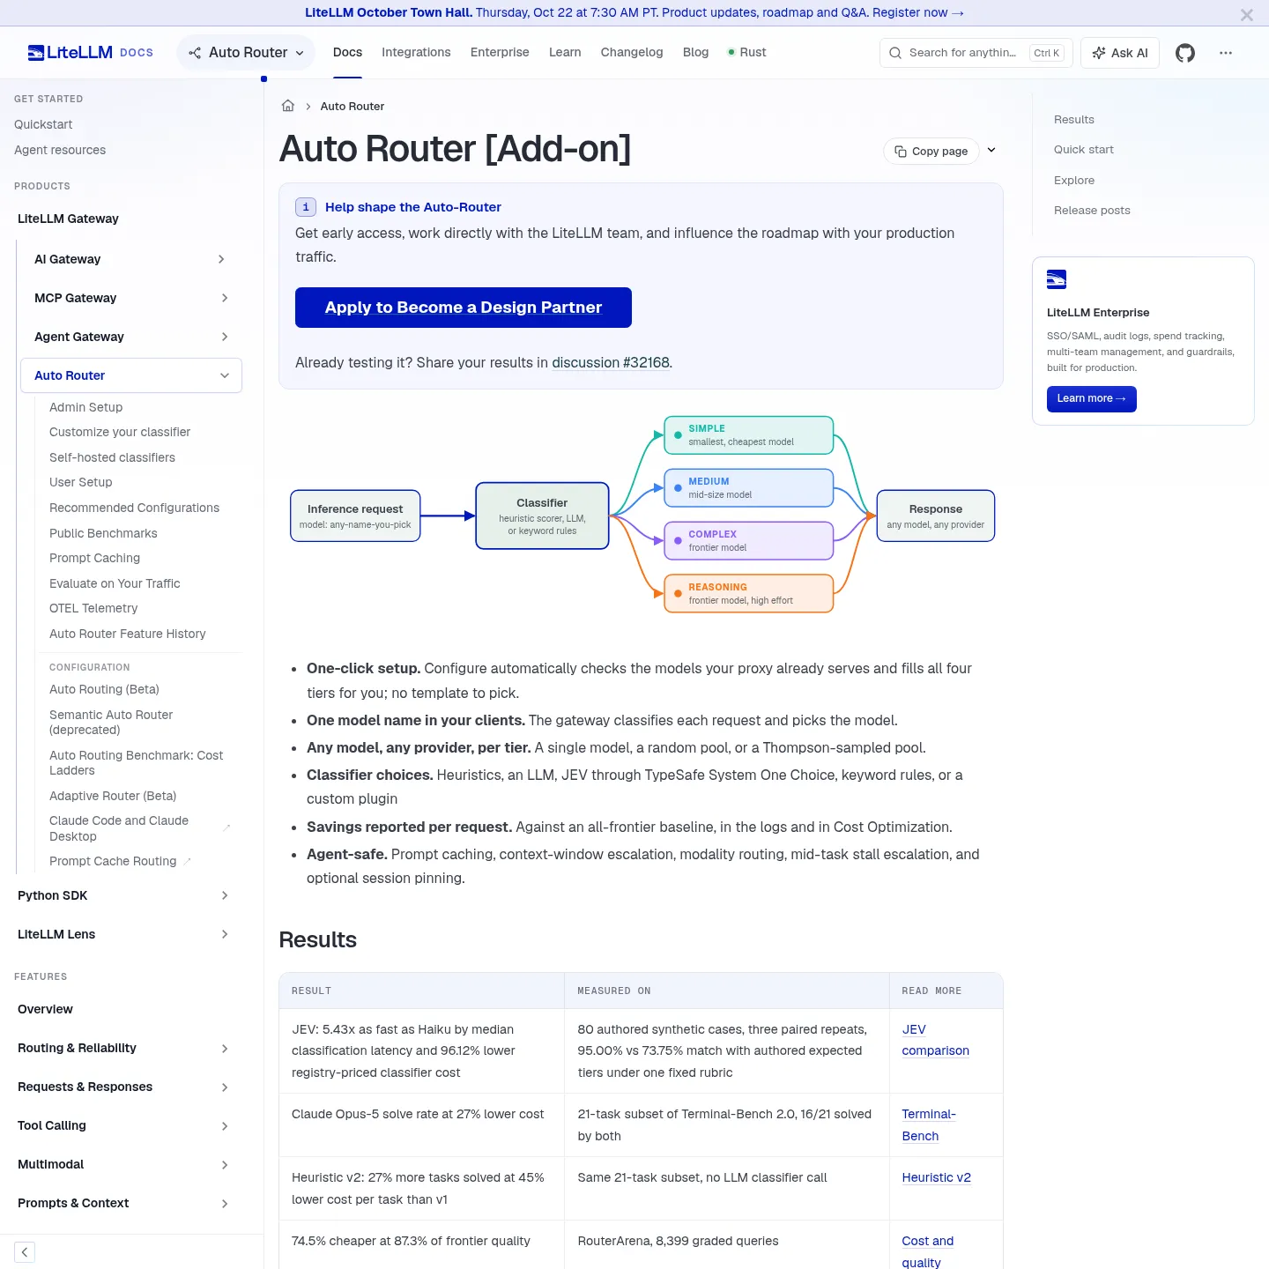Open Prompt Caching sidebar page

pyautogui.click(x=94, y=558)
